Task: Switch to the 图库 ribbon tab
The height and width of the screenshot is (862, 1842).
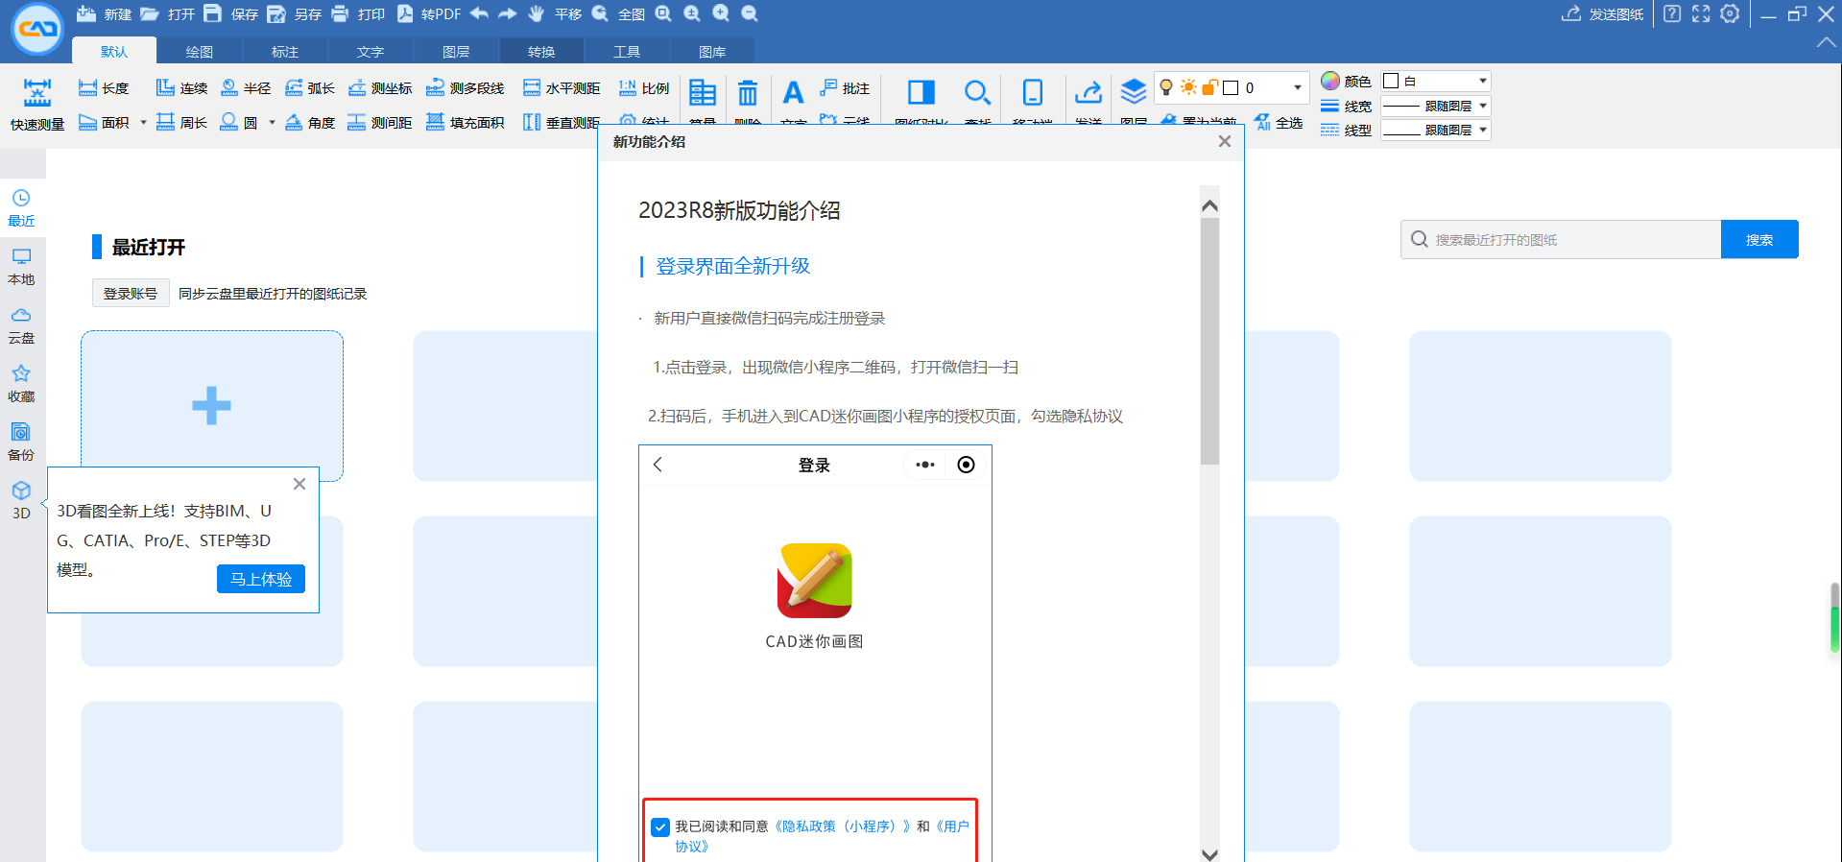Action: point(712,52)
